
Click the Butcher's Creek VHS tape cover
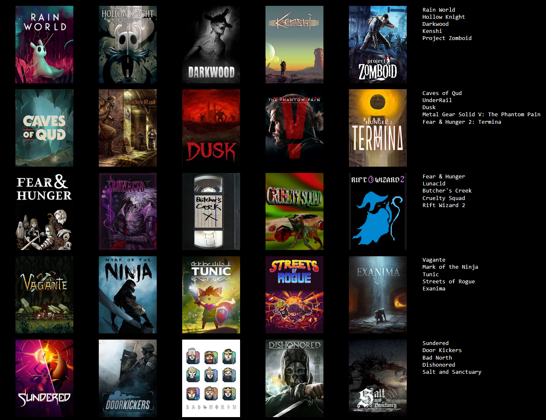[x=211, y=211]
